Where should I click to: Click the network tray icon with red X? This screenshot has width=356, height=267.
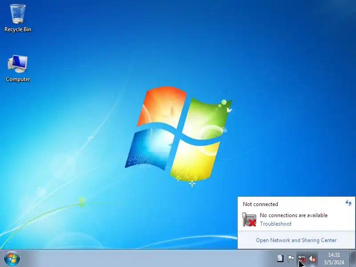(x=302, y=259)
